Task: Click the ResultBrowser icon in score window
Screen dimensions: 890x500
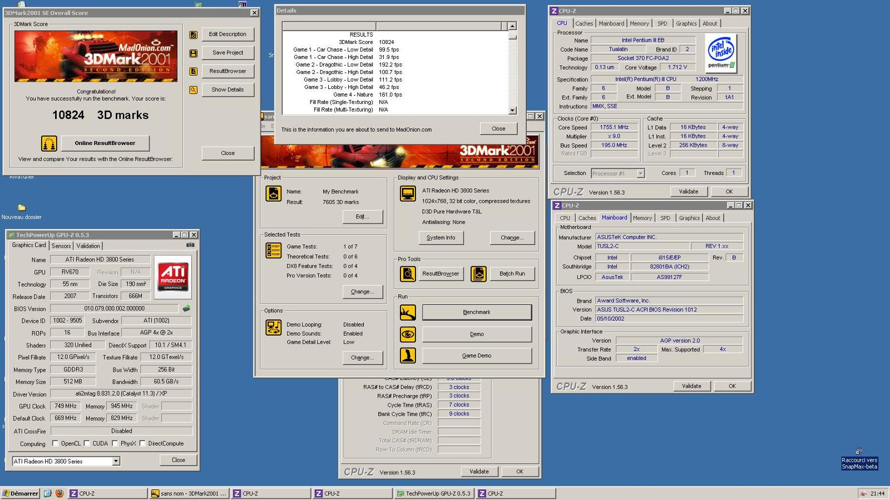Action: [x=193, y=71]
